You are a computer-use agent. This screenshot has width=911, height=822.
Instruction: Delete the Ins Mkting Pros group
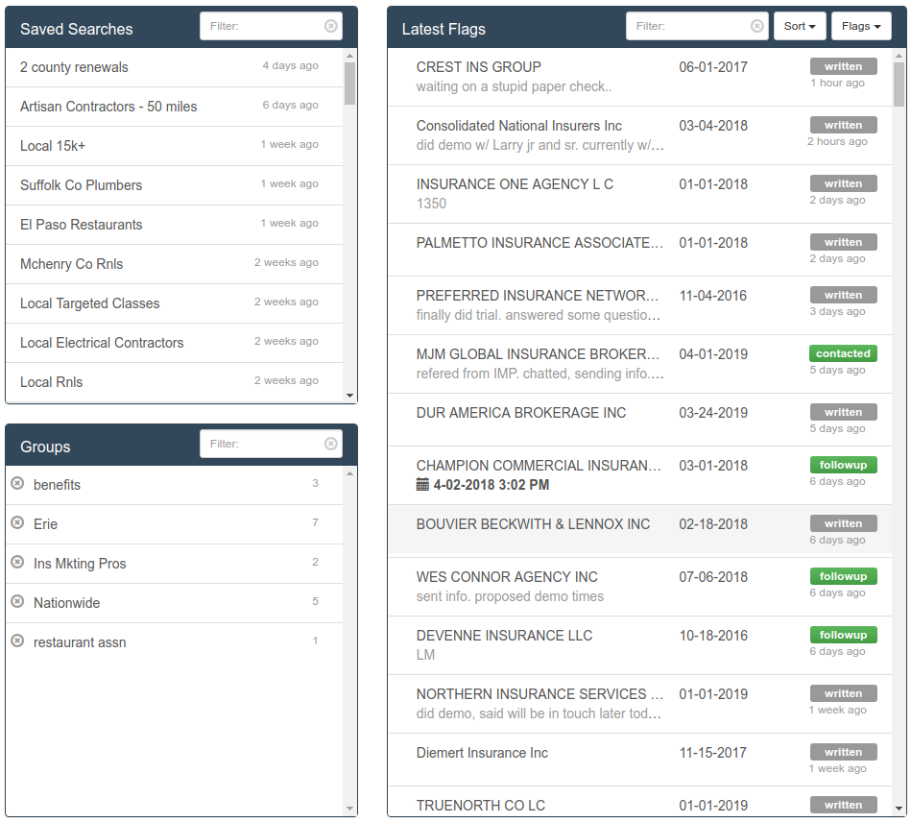pyautogui.click(x=18, y=562)
